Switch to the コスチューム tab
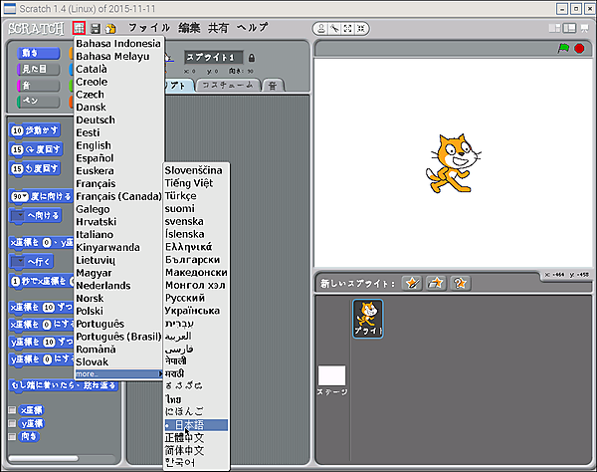 click(x=227, y=86)
